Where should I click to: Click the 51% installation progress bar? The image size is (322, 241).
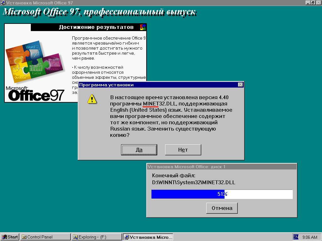click(222, 194)
